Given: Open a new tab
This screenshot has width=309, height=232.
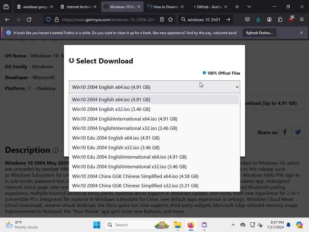Looking at the screenshot, I should [x=237, y=7].
